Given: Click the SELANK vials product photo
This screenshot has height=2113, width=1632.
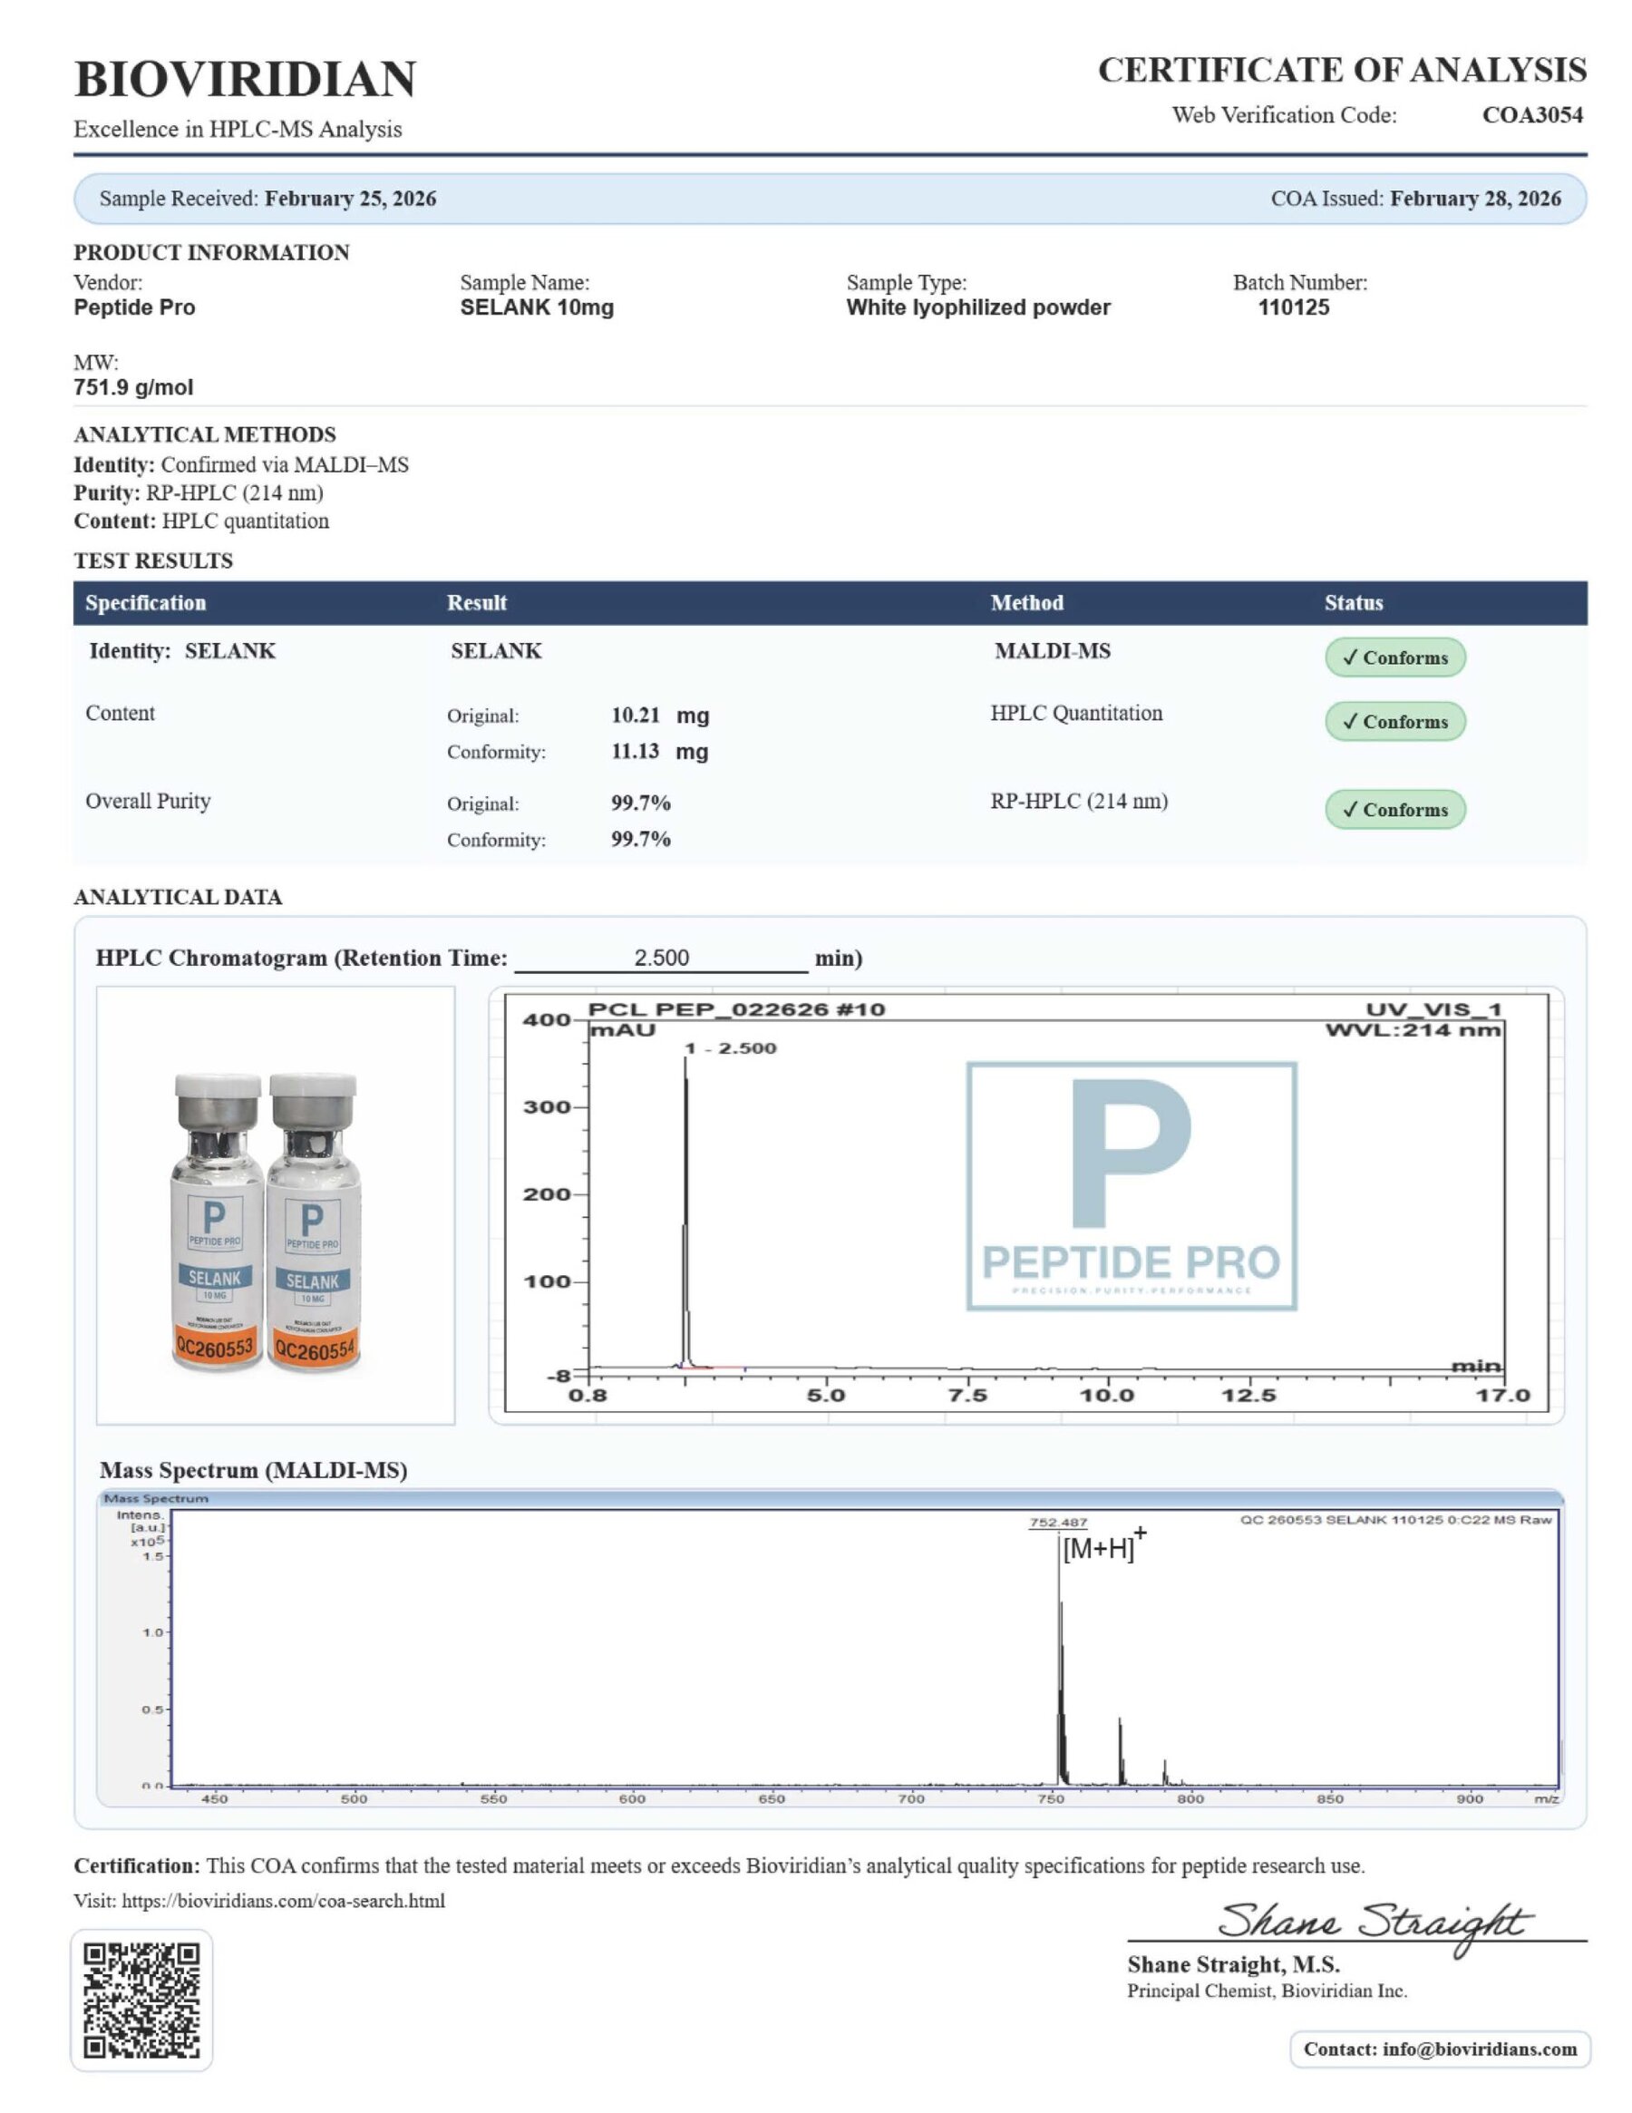Looking at the screenshot, I should click(x=275, y=1205).
